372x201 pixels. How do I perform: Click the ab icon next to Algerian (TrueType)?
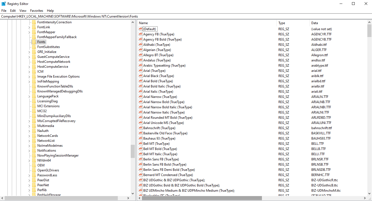pos(141,50)
